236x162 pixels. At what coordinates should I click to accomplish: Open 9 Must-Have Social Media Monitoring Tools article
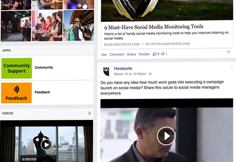(x=154, y=27)
